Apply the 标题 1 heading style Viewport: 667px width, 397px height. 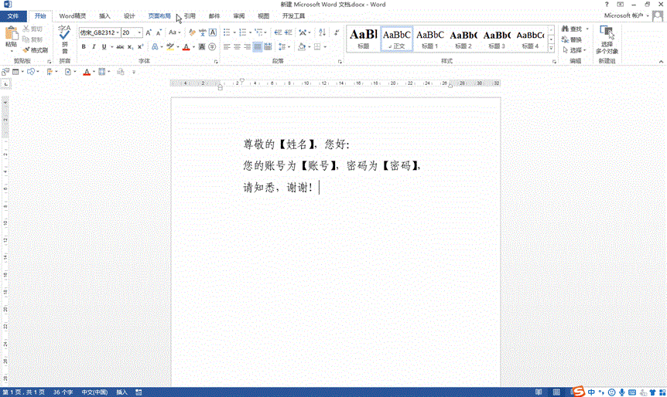[430, 38]
